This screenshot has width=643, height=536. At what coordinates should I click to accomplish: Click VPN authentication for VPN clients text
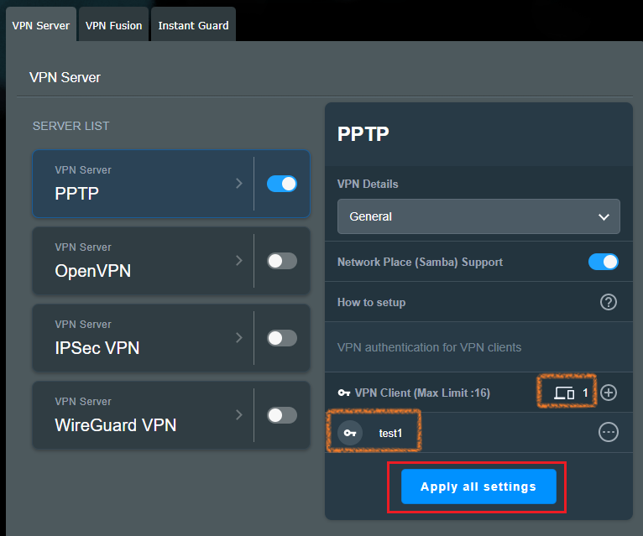click(x=429, y=347)
